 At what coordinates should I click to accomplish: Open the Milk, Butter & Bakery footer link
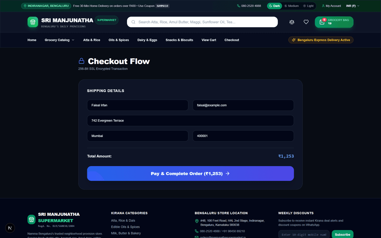126,233
